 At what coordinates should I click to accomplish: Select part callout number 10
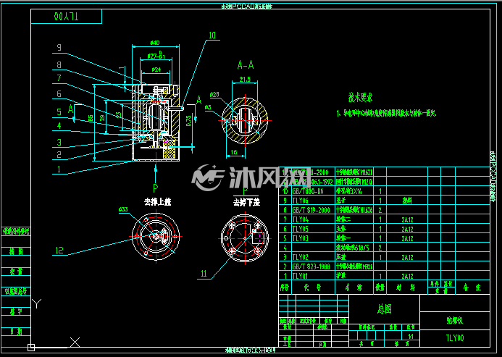point(212,35)
